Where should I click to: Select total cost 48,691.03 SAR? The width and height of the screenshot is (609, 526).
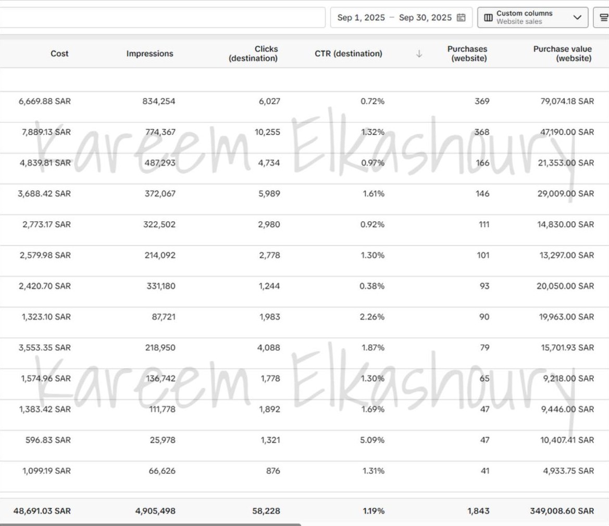pos(42,511)
